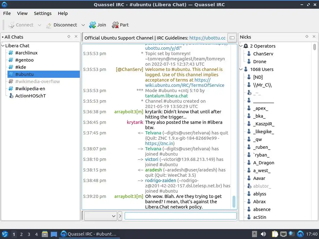Click the chat view scrollbar handle
The height and width of the screenshot is (239, 319).
[x=234, y=201]
